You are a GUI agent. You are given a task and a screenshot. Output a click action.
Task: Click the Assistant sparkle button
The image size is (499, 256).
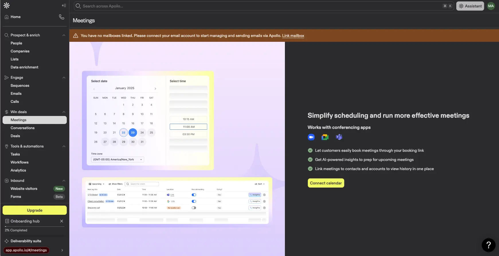point(470,6)
